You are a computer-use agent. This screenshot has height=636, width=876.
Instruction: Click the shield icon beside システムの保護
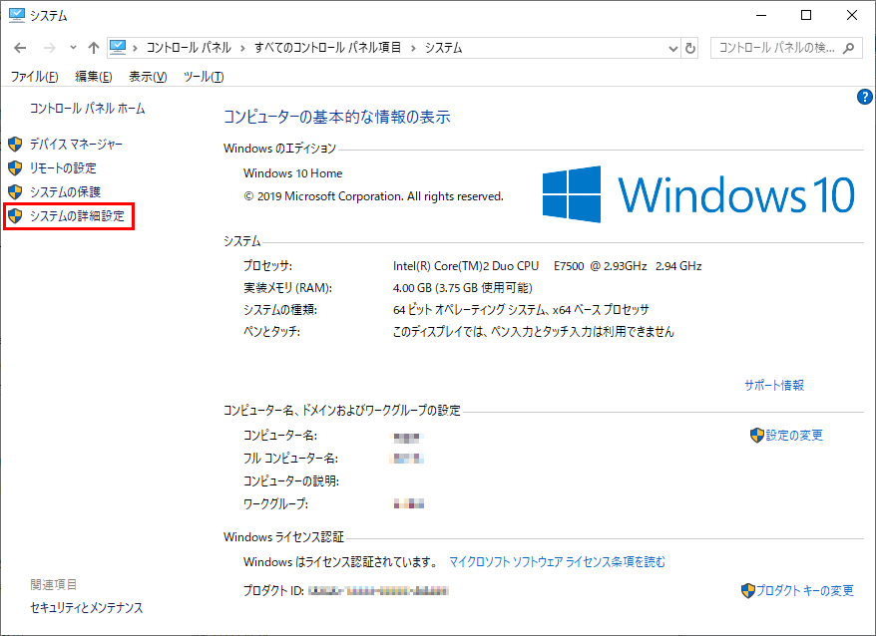[x=14, y=192]
